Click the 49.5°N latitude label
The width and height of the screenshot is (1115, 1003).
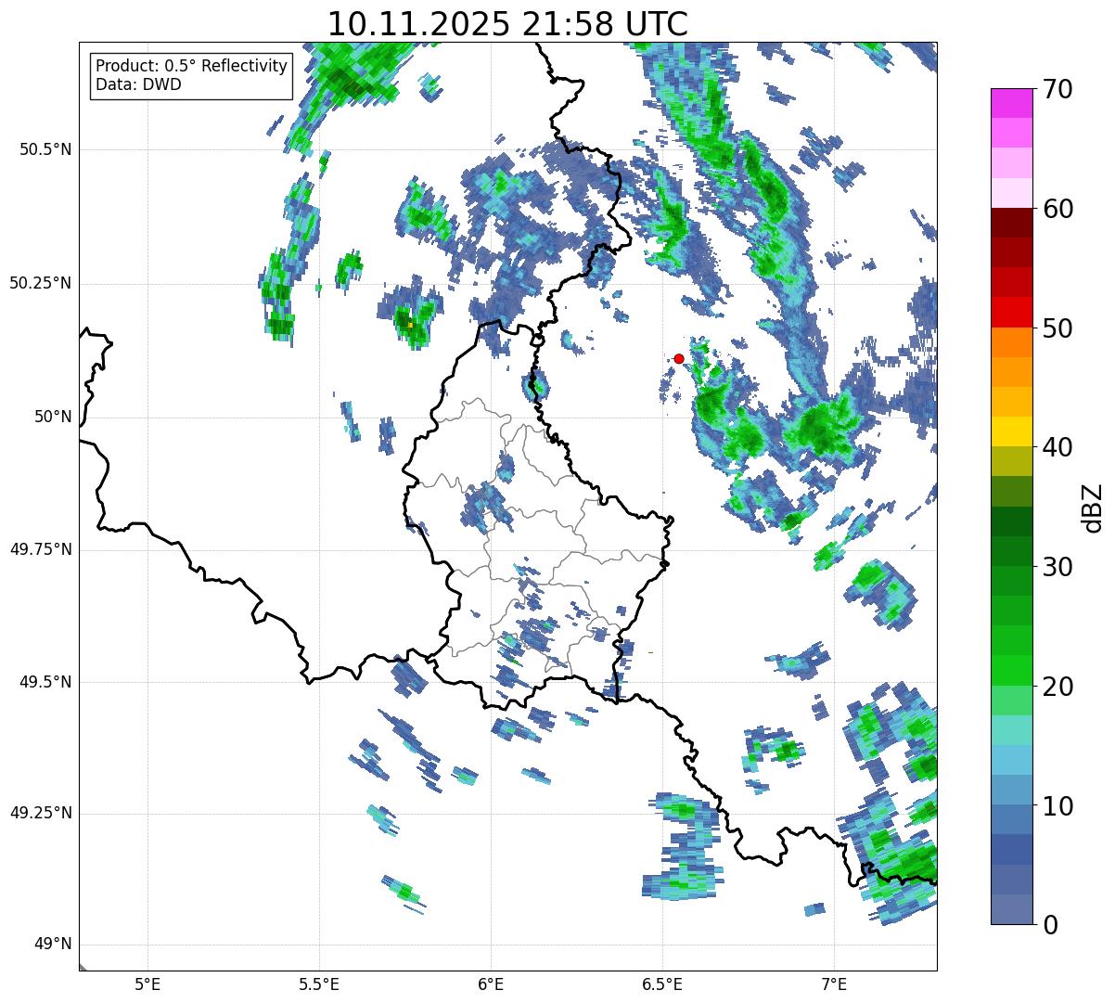pyautogui.click(x=45, y=682)
